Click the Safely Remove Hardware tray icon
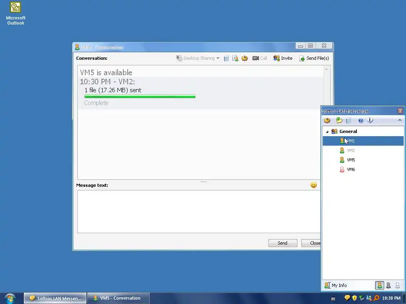This screenshot has height=304, width=406. [x=362, y=298]
